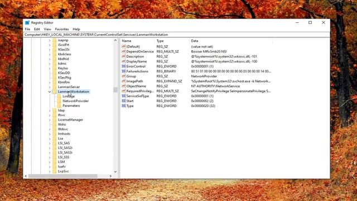Screen dimensions: 357x201
Task: Select the KtmRm key
Action: click(x=64, y=82)
